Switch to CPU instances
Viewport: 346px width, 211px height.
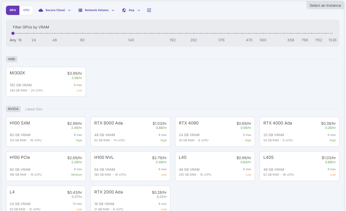coord(26,10)
